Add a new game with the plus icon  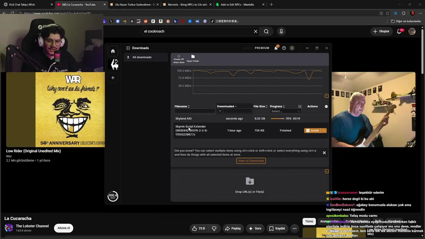point(113,78)
